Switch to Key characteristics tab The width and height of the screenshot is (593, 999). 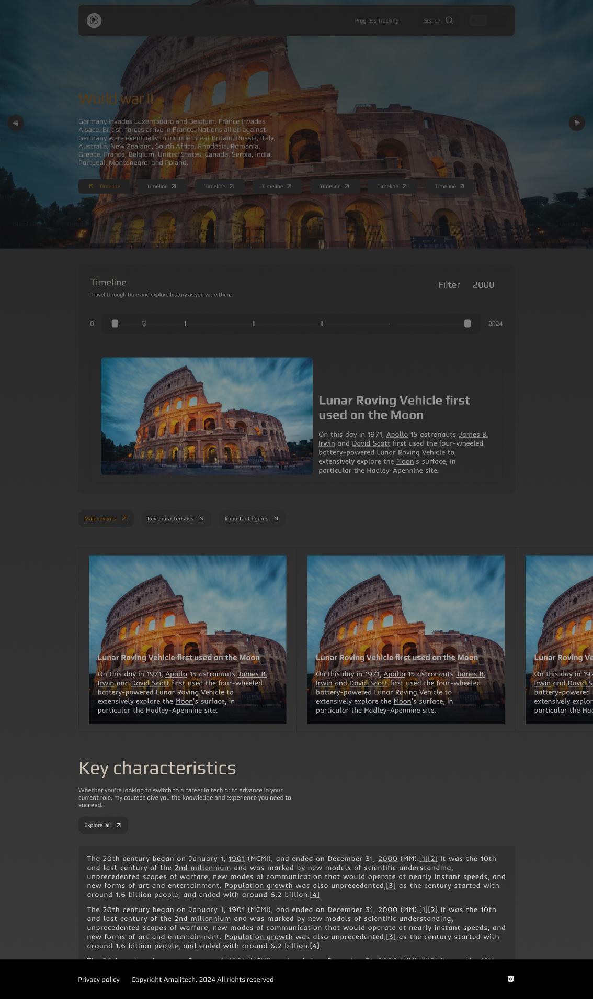point(176,519)
